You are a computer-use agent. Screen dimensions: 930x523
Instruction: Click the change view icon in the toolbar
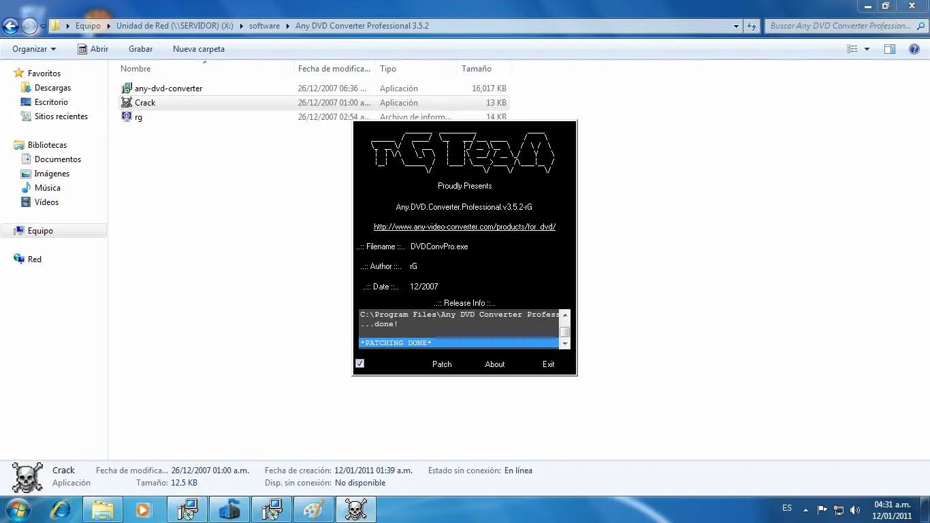coord(852,49)
